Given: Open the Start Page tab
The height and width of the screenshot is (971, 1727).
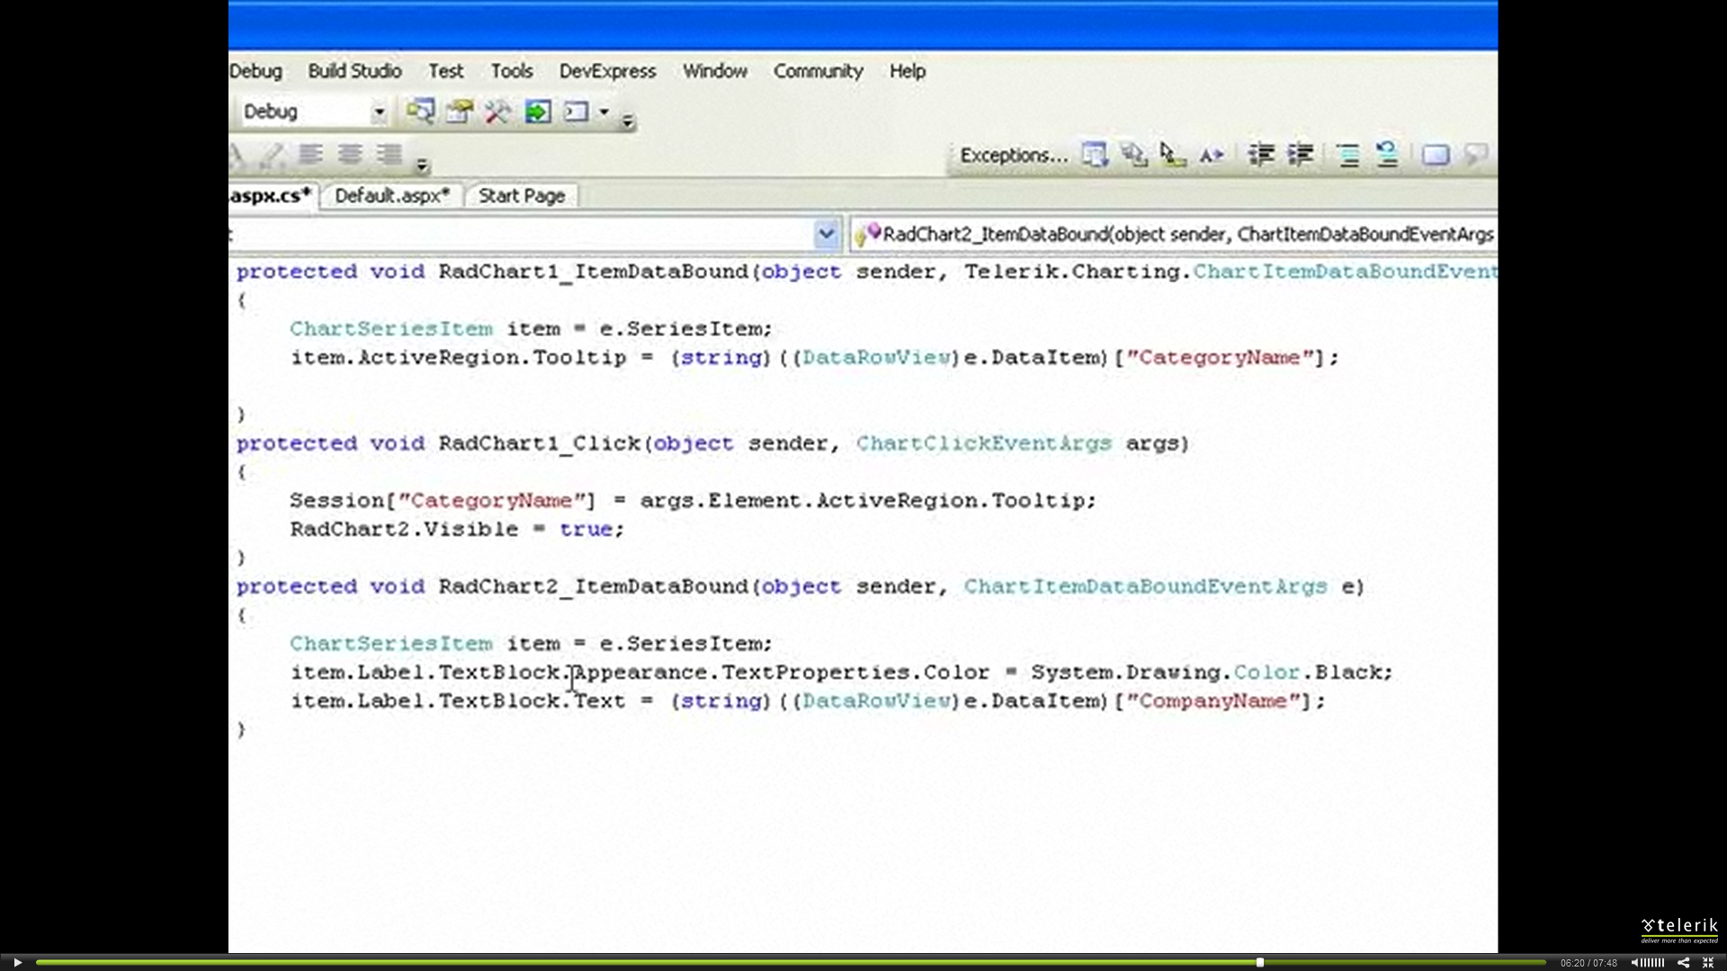Looking at the screenshot, I should (x=522, y=196).
